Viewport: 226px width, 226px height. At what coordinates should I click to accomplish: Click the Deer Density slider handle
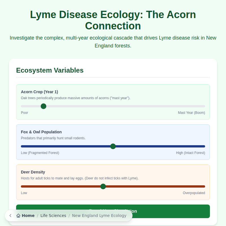103,186
